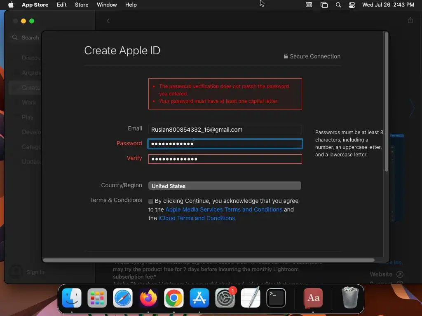Open the Window menu
The height and width of the screenshot is (316, 422).
coord(107,5)
